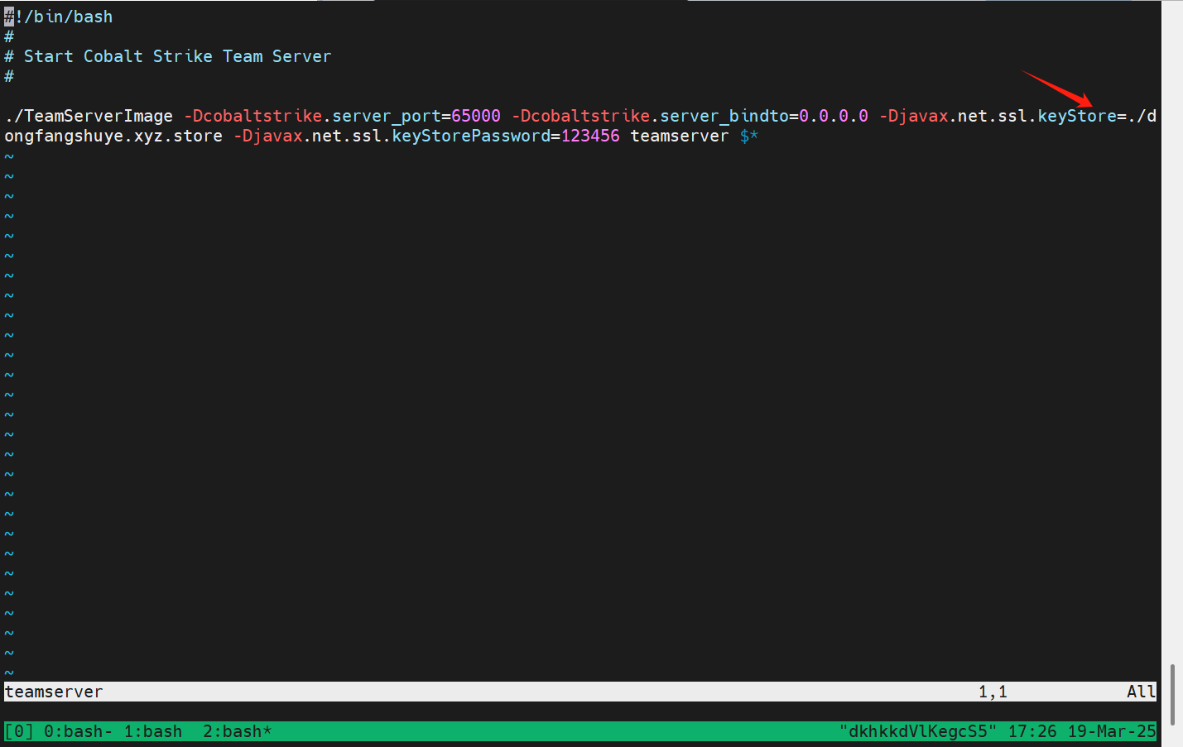Click the keyStorePassword value 123456
Screen dimensions: 1183x747
590,136
